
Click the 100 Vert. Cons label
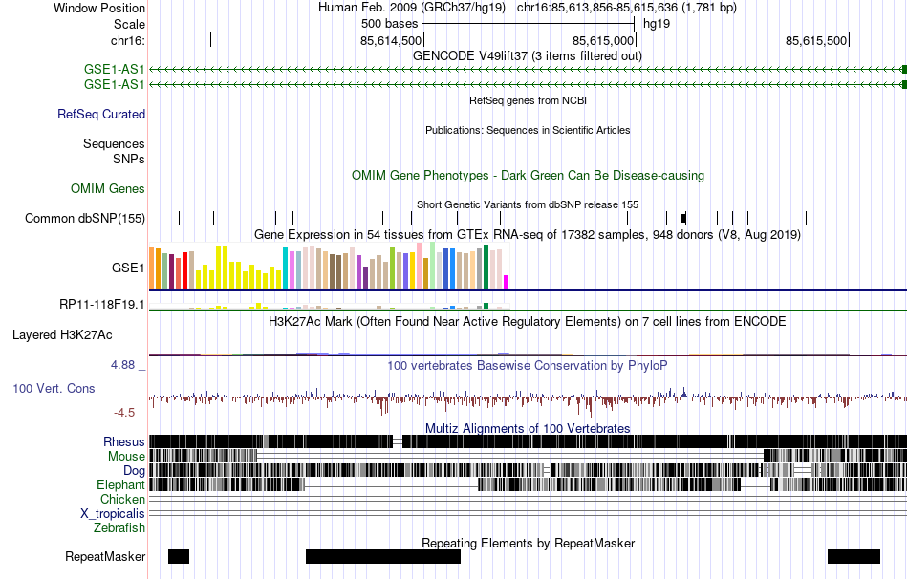click(x=54, y=389)
